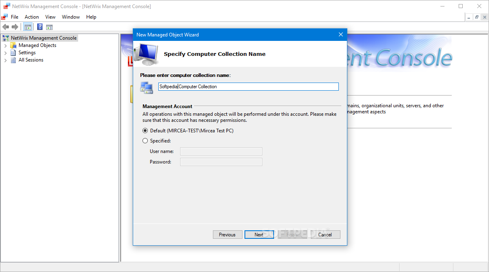Restore the inner MDI console window

(x=477, y=17)
